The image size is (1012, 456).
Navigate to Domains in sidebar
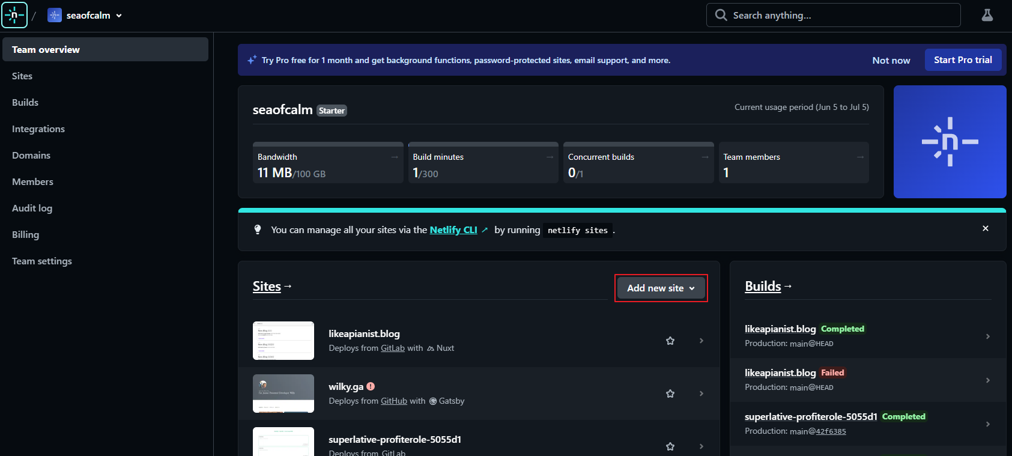(31, 155)
